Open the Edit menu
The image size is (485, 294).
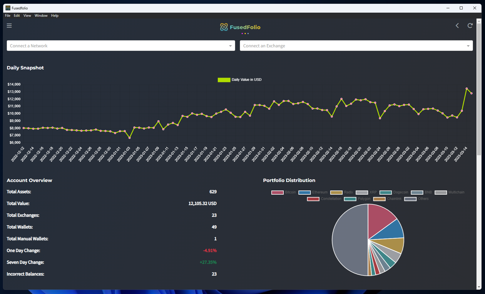pos(17,16)
